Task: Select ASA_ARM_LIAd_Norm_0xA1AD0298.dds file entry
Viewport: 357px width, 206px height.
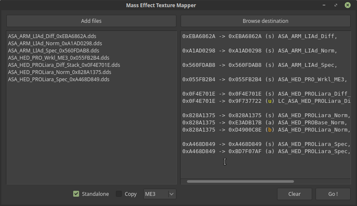Action: tap(55, 43)
